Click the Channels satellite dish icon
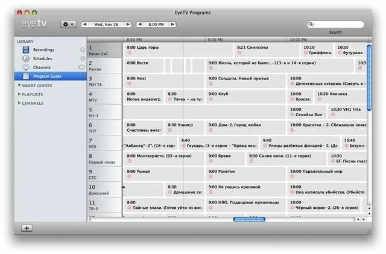This screenshot has width=386, height=254. [x=26, y=67]
